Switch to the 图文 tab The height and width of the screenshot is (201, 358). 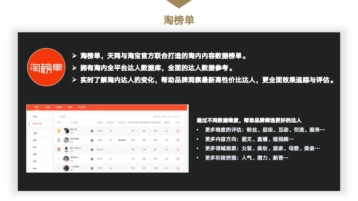(x=37, y=107)
